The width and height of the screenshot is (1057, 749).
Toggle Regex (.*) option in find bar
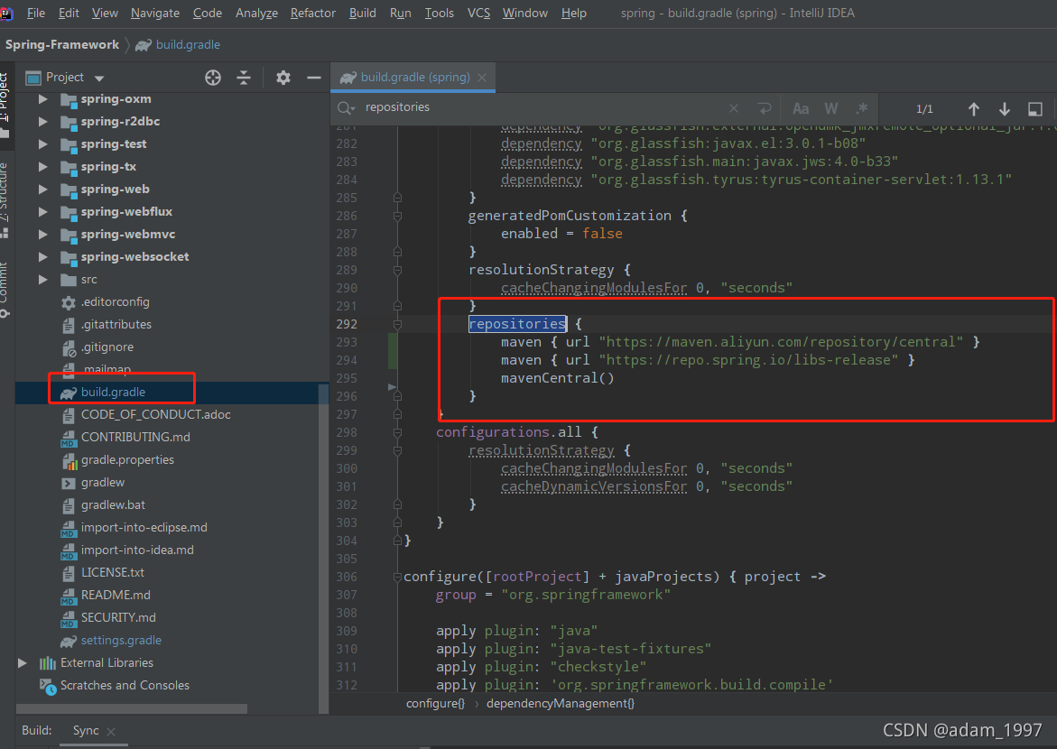[861, 108]
